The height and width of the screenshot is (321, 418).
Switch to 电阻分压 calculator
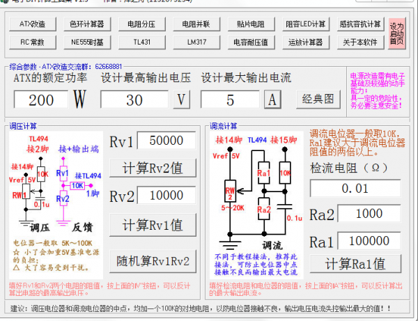[x=141, y=24]
